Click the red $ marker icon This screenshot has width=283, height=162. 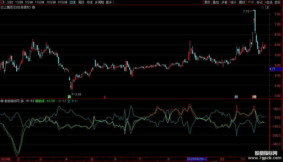point(105,97)
